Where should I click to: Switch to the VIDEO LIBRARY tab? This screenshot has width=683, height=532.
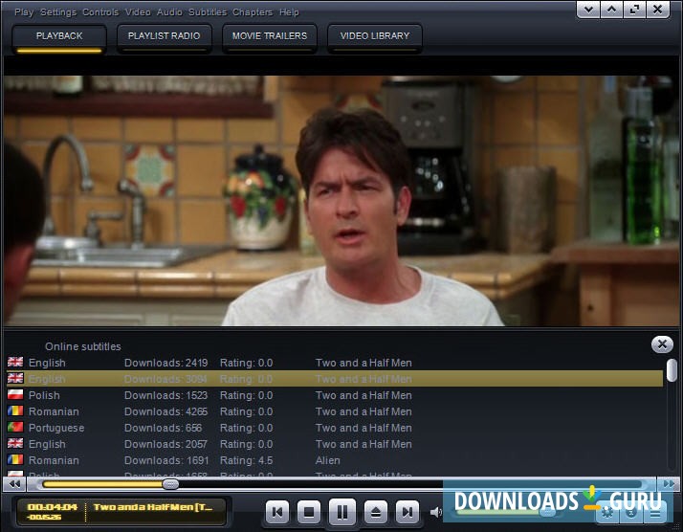pyautogui.click(x=375, y=38)
